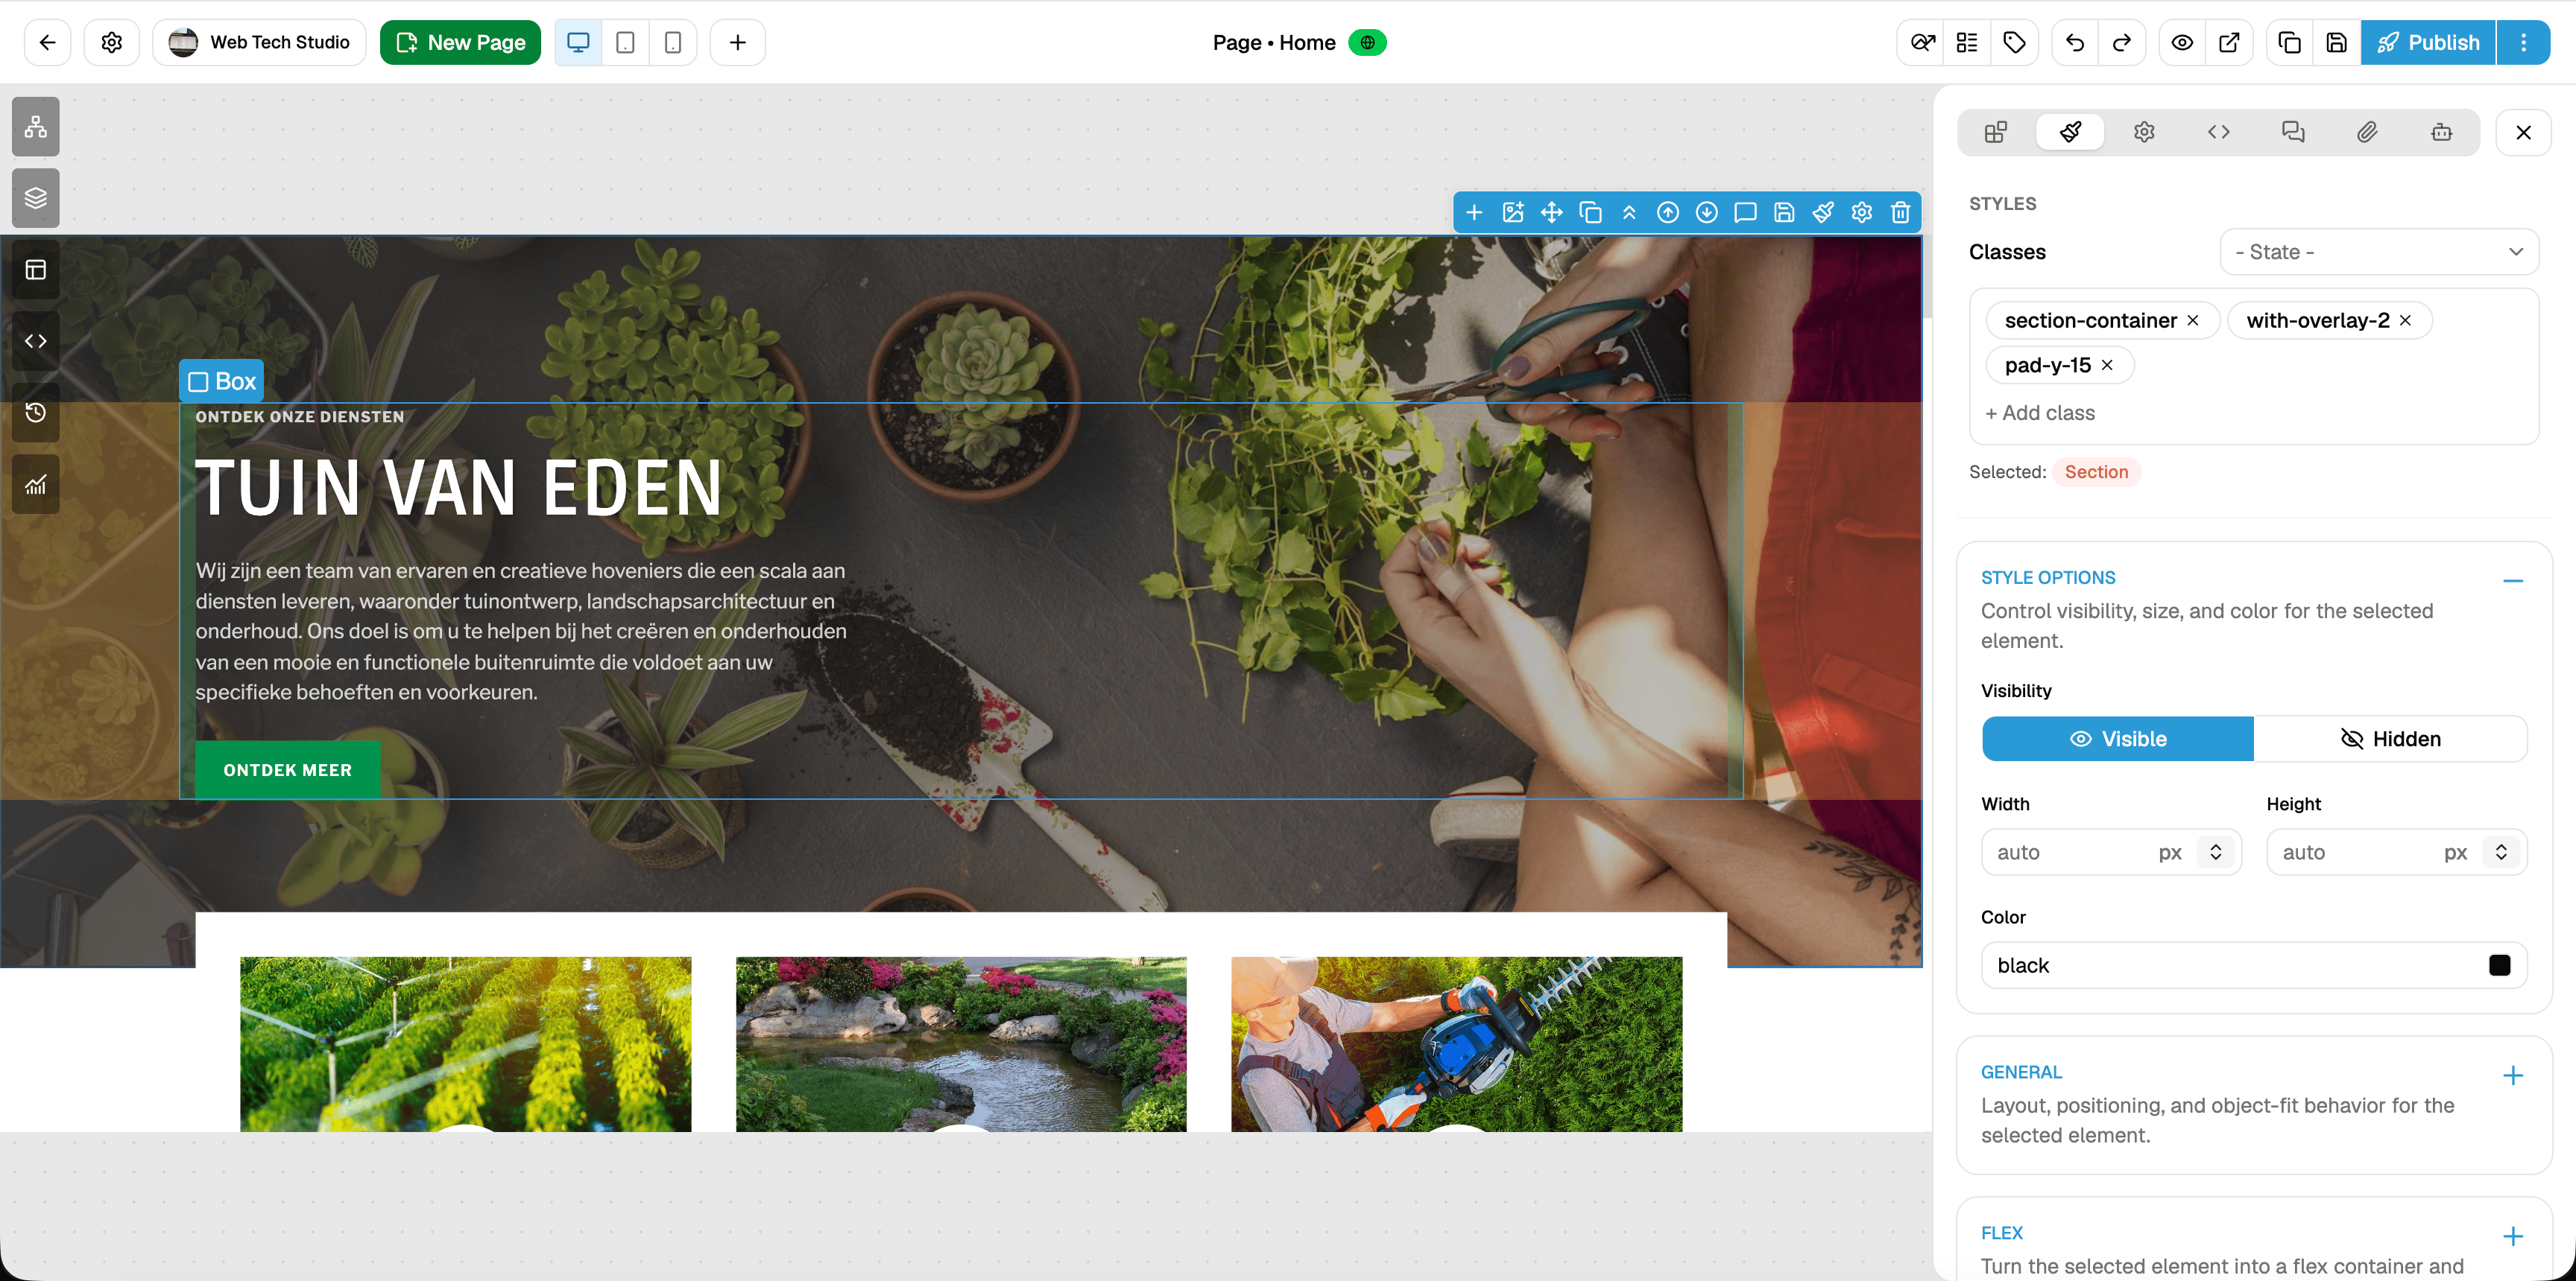2576x1281 pixels.
Task: Move section up with arrow-up circle icon
Action: point(1667,212)
